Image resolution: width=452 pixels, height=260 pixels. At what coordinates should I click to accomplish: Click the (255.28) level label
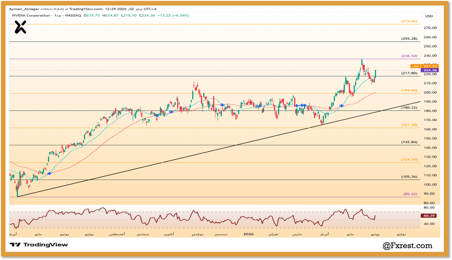pos(409,39)
